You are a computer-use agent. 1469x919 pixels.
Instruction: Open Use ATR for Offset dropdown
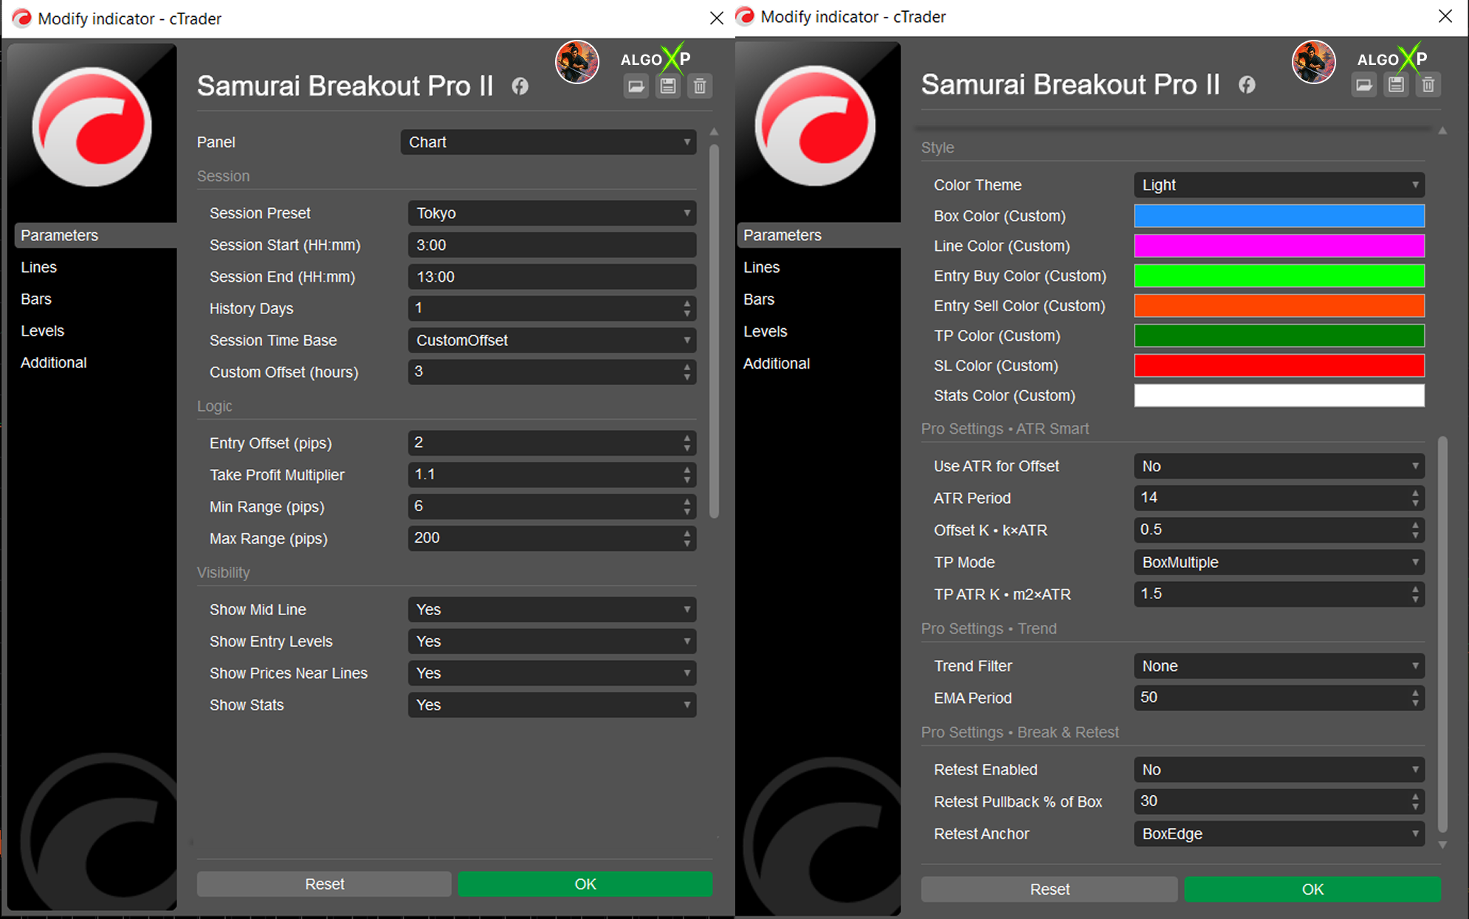coord(1279,466)
